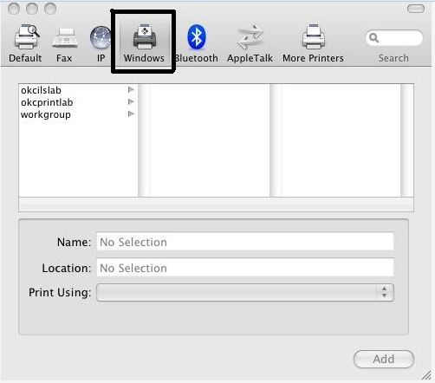Open the Print Using popup menu
The width and height of the screenshot is (435, 383).
point(245,293)
